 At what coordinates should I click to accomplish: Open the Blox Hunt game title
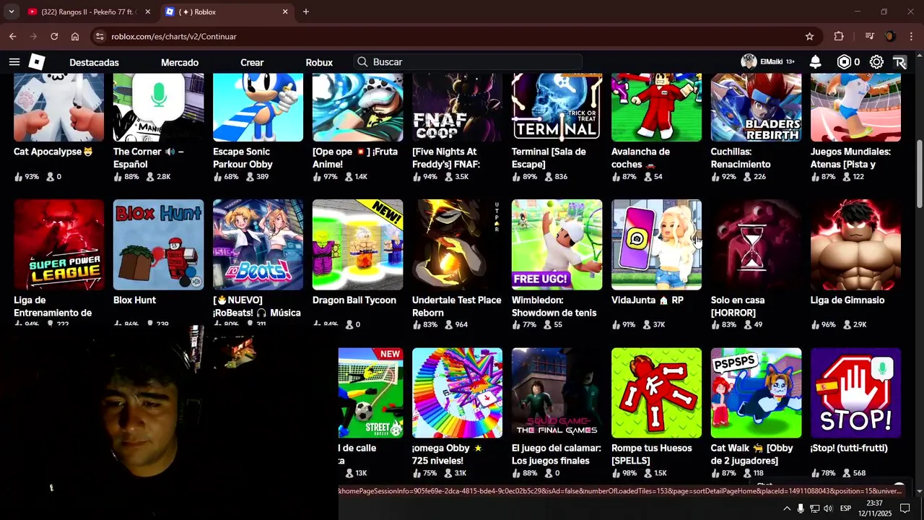(134, 300)
